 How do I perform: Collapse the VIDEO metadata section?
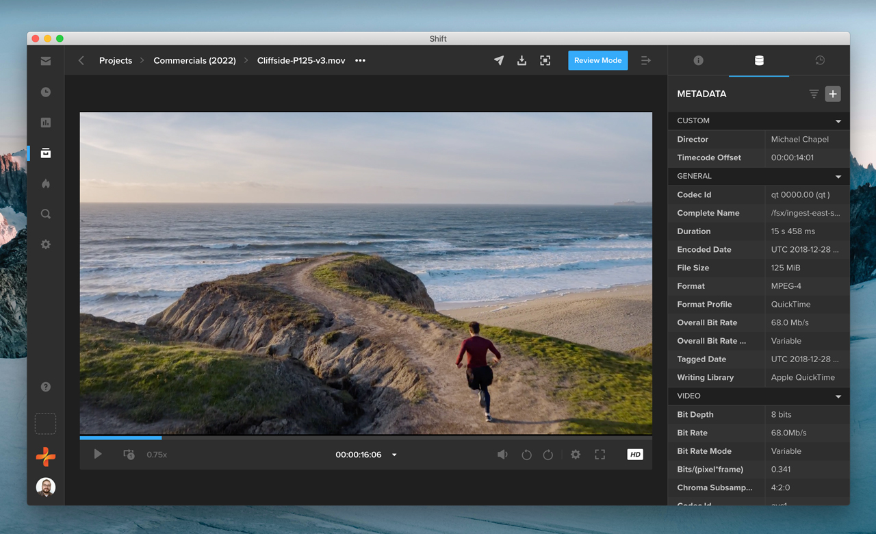[838, 396]
